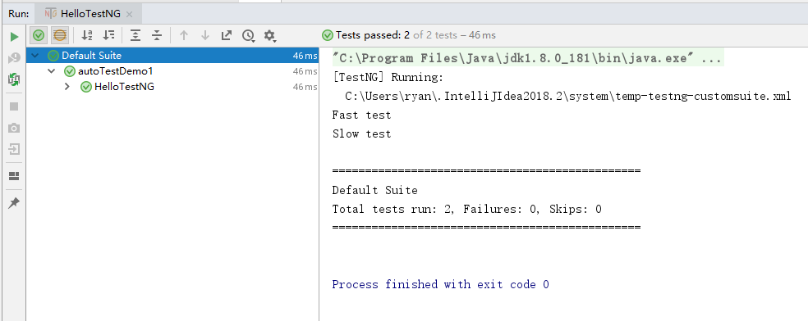Image resolution: width=808 pixels, height=321 pixels.
Task: Close the HelloTestNG run tab
Action: pyautogui.click(x=130, y=15)
